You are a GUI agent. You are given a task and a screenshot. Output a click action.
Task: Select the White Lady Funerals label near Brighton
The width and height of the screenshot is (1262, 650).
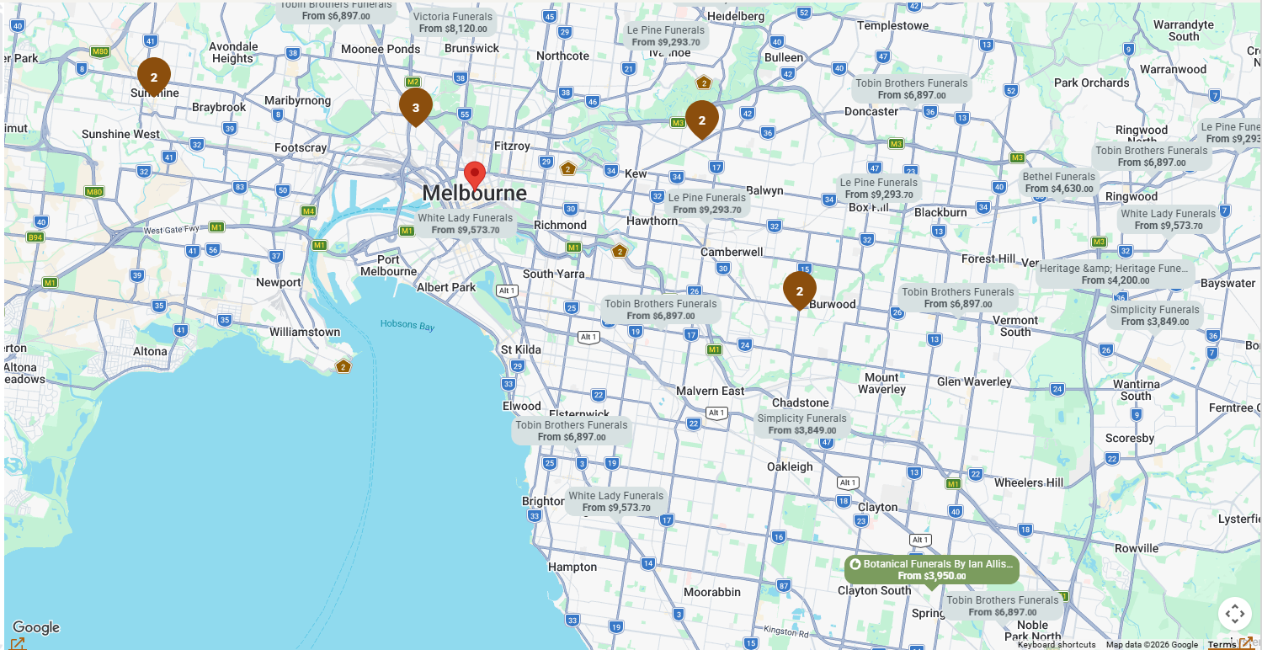616,502
